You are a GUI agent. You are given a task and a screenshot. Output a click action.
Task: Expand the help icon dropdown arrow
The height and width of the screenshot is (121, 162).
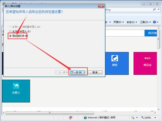coord(157,22)
